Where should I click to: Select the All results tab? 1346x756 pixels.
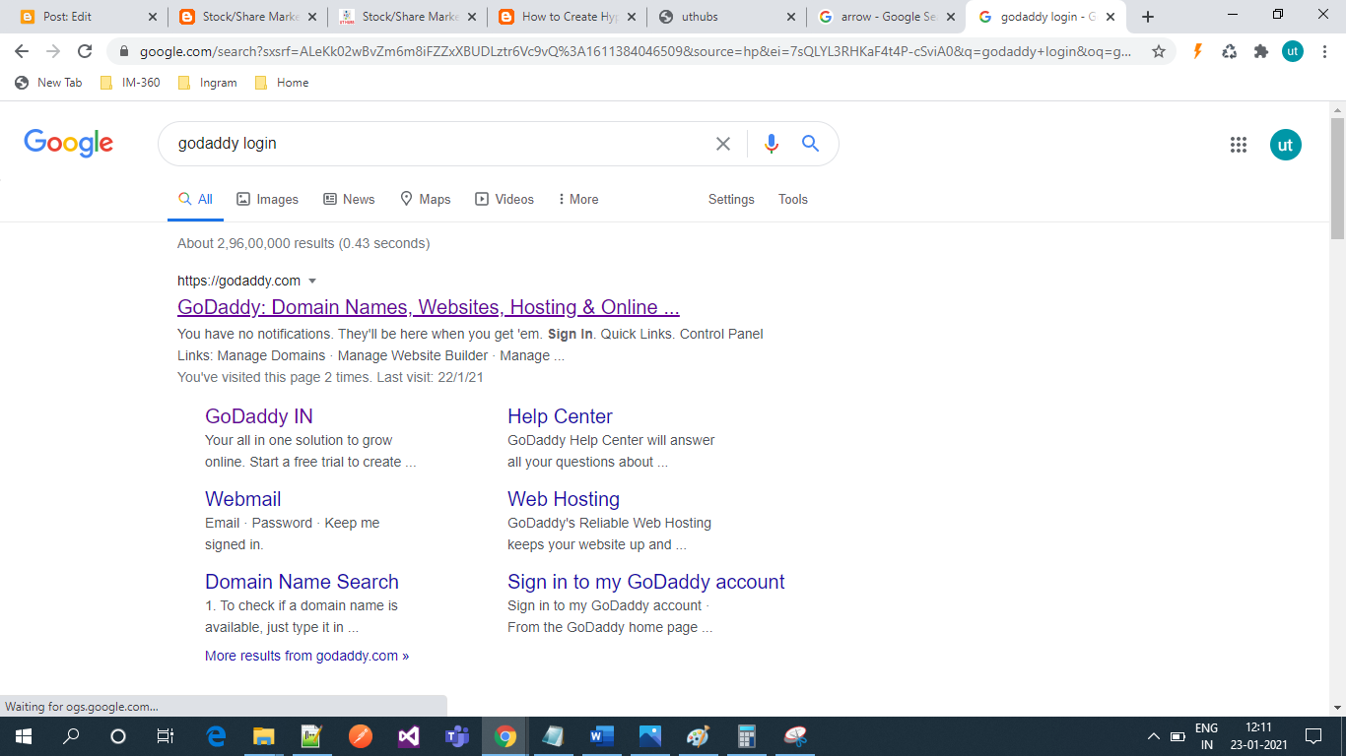[195, 199]
